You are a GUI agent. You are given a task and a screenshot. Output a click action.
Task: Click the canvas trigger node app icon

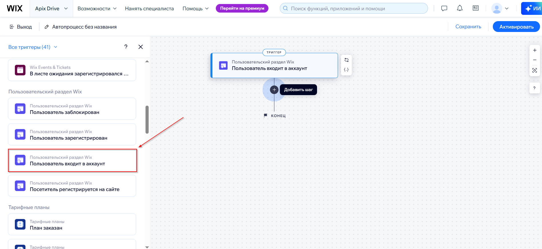coord(223,65)
